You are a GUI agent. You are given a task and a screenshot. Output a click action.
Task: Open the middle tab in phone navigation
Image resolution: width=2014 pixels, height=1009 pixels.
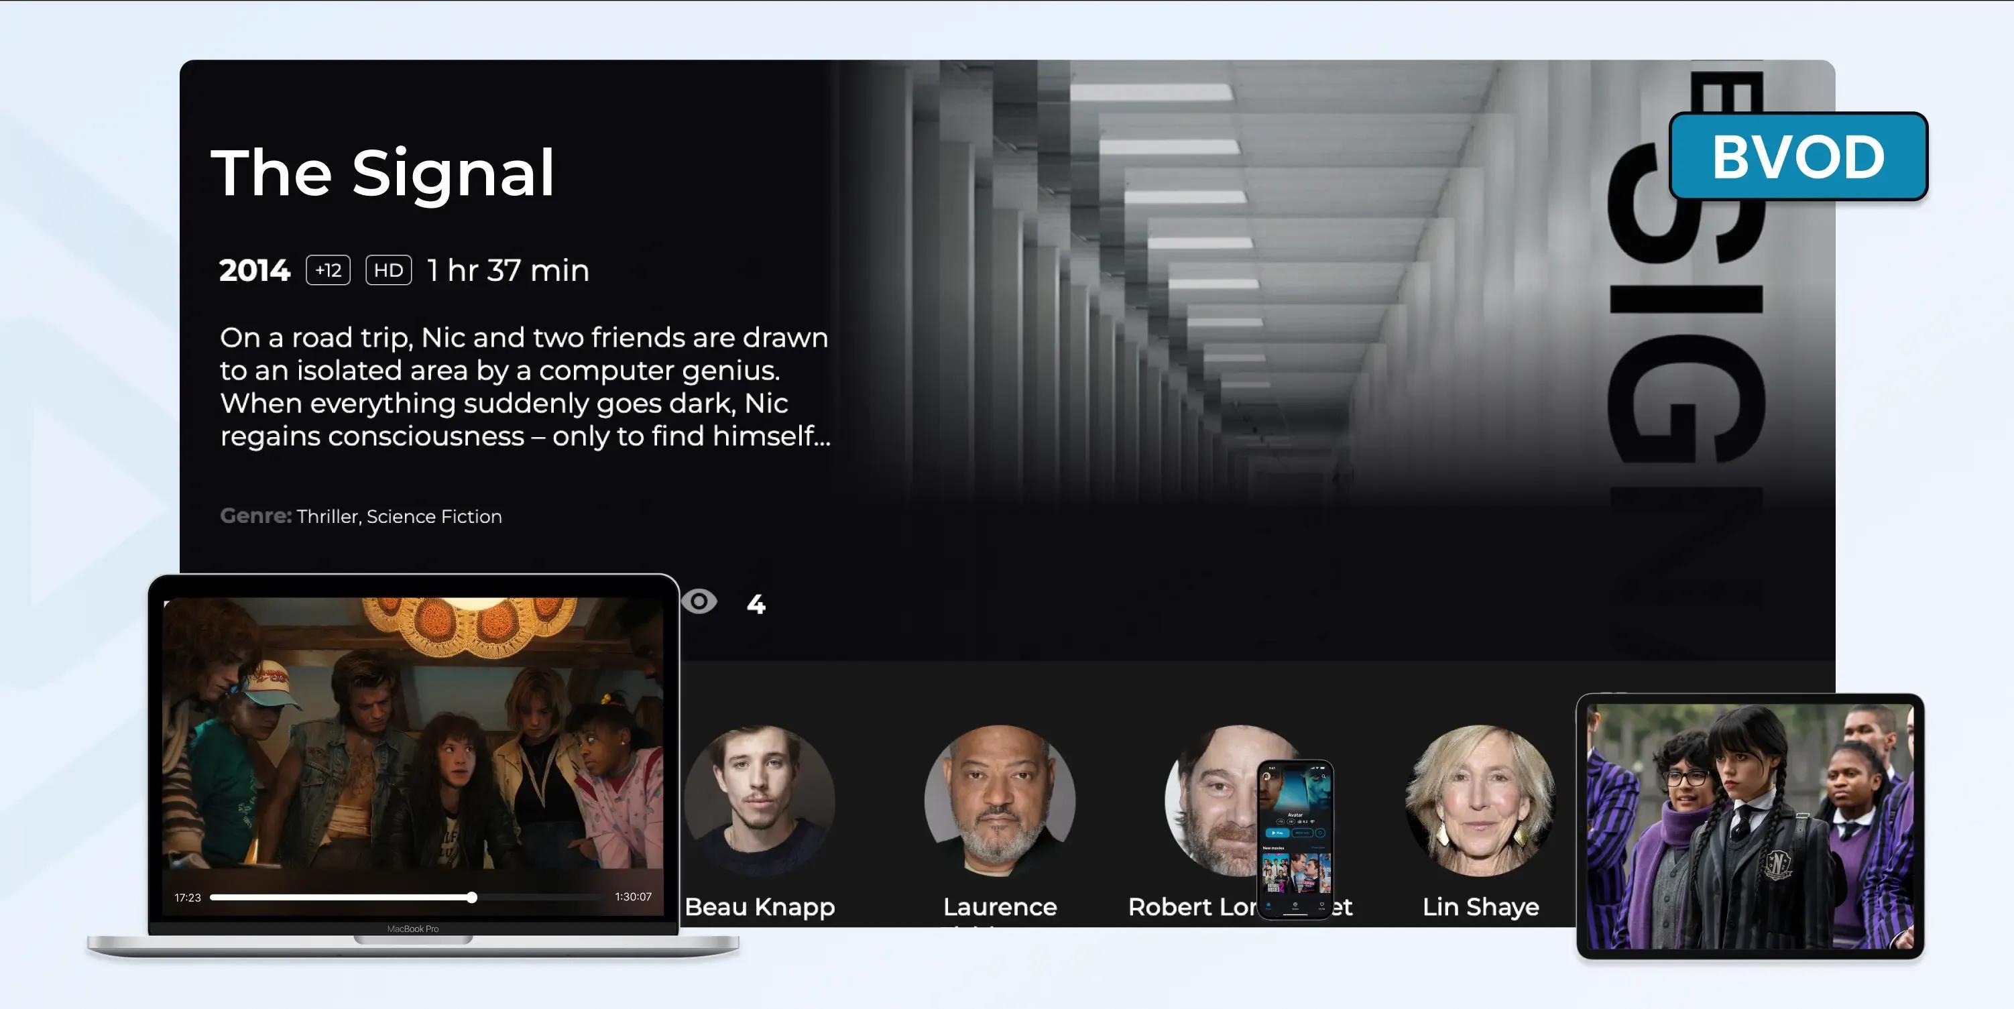(x=1295, y=907)
